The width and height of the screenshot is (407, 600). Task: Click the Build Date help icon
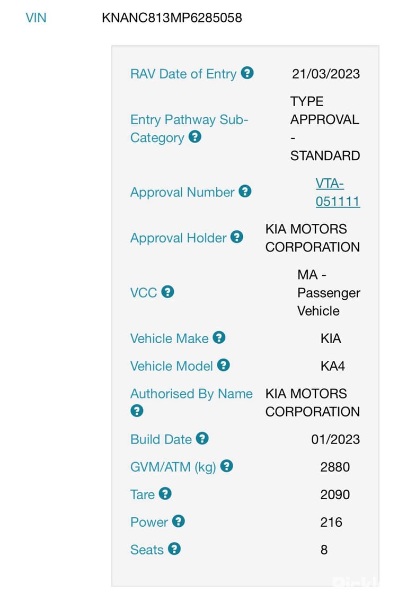click(x=202, y=438)
